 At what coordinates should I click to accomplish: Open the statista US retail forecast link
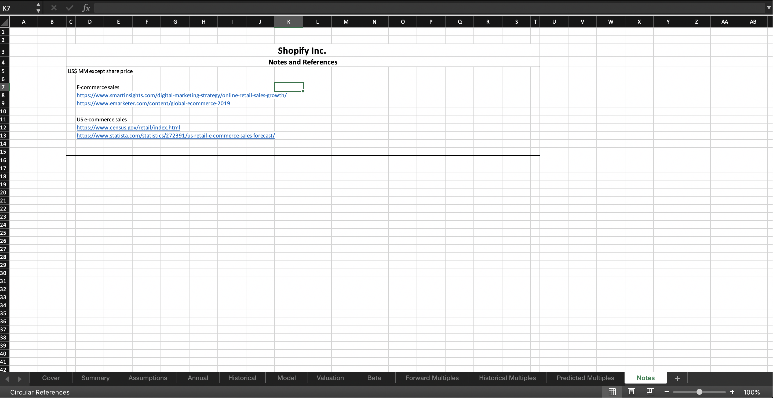tap(176, 136)
